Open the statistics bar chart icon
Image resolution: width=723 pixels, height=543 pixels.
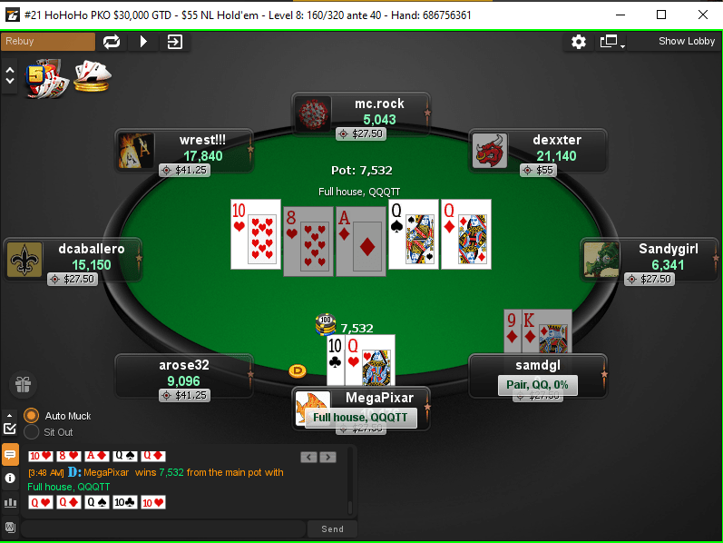(10, 502)
